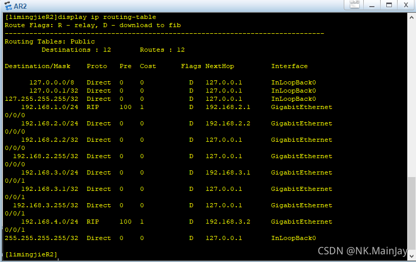Click next hop 192.168.3.2
The width and height of the screenshot is (416, 262).
pyautogui.click(x=228, y=222)
